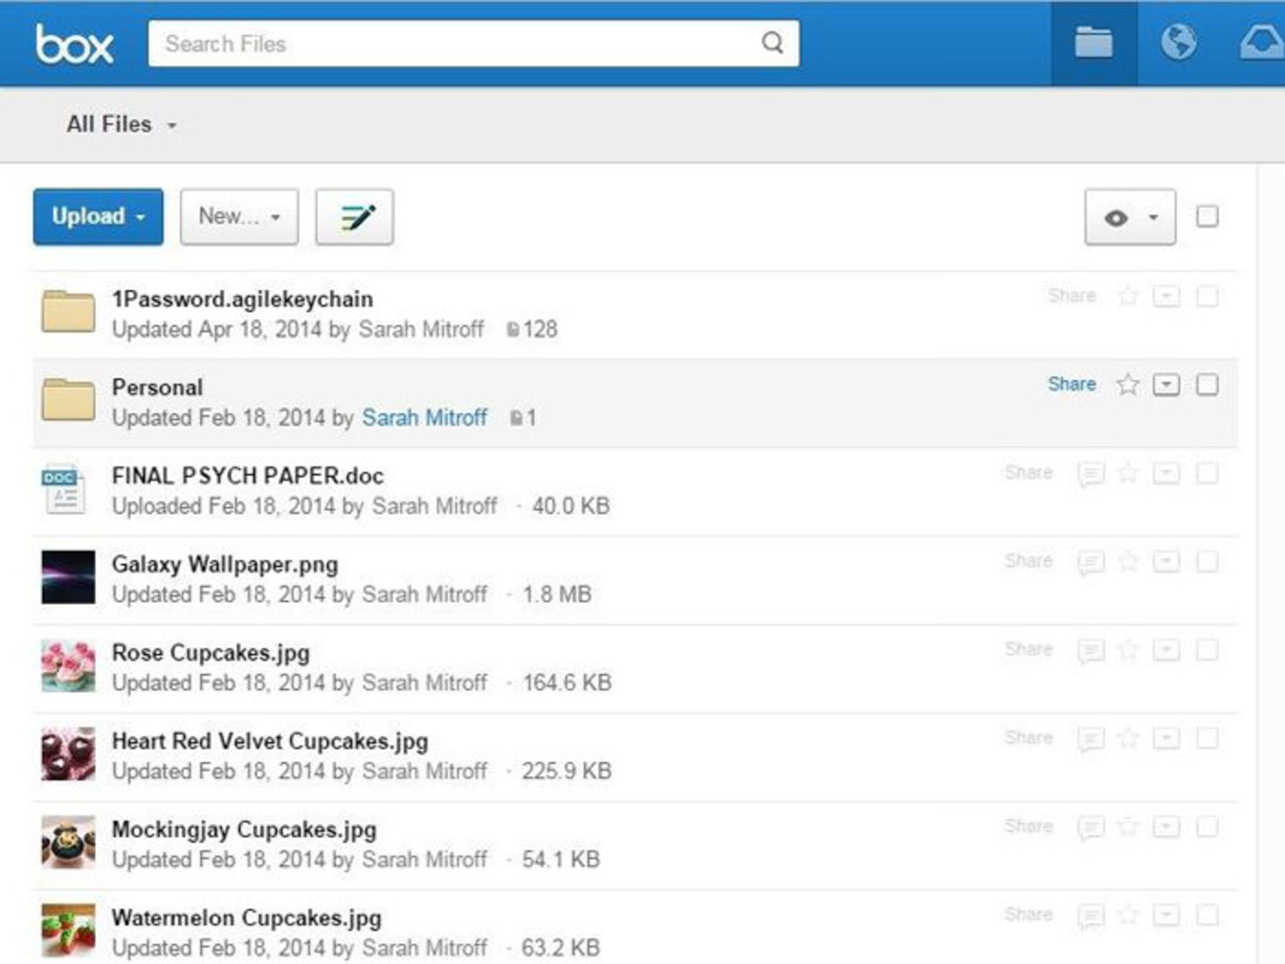Expand the All Files dropdown
Image resolution: width=1285 pixels, height=964 pixels.
[122, 125]
